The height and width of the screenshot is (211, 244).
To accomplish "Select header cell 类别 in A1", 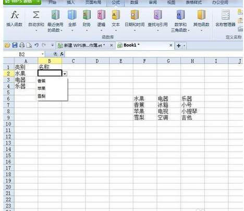I will (26, 67).
